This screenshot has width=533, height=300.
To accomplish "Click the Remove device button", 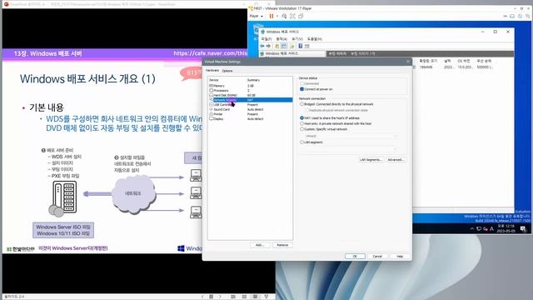I will click(x=282, y=245).
